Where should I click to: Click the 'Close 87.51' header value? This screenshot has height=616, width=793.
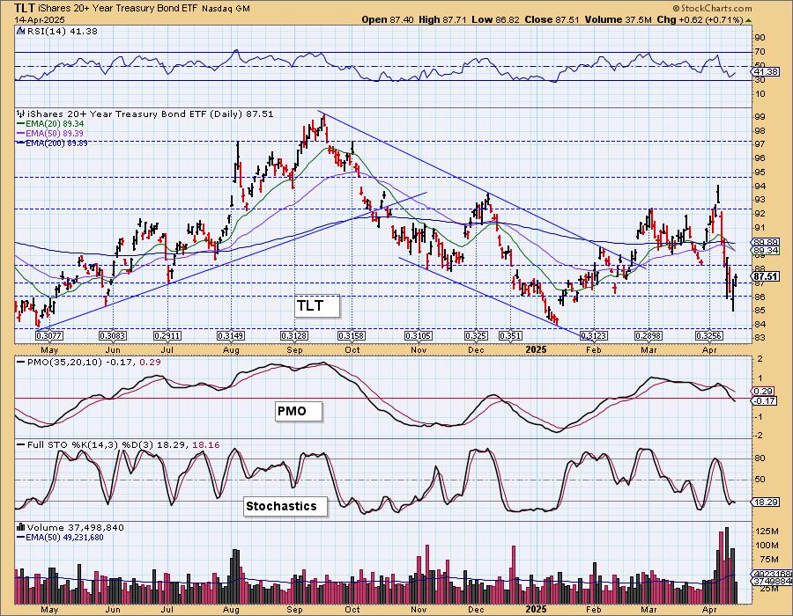(x=552, y=19)
